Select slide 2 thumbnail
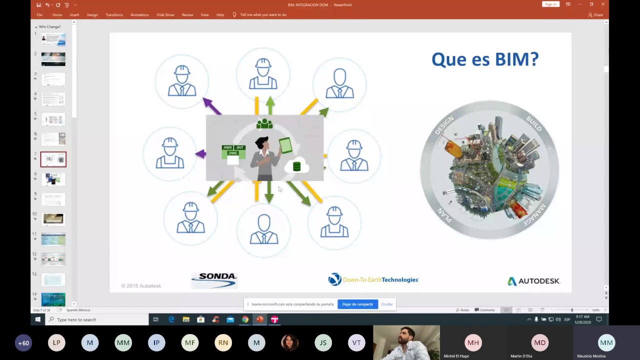This screenshot has width=640, height=360. 53,59
